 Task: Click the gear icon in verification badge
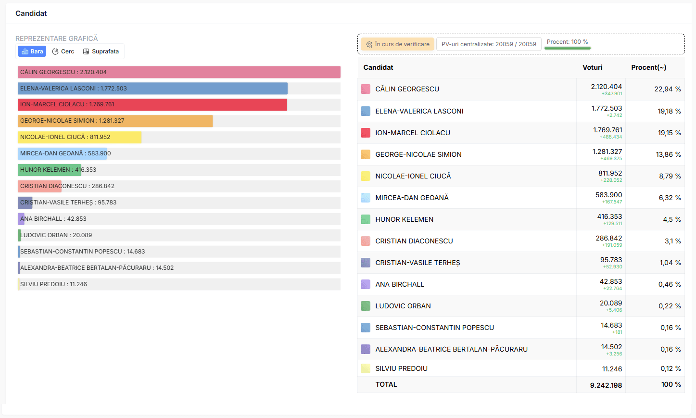point(369,44)
